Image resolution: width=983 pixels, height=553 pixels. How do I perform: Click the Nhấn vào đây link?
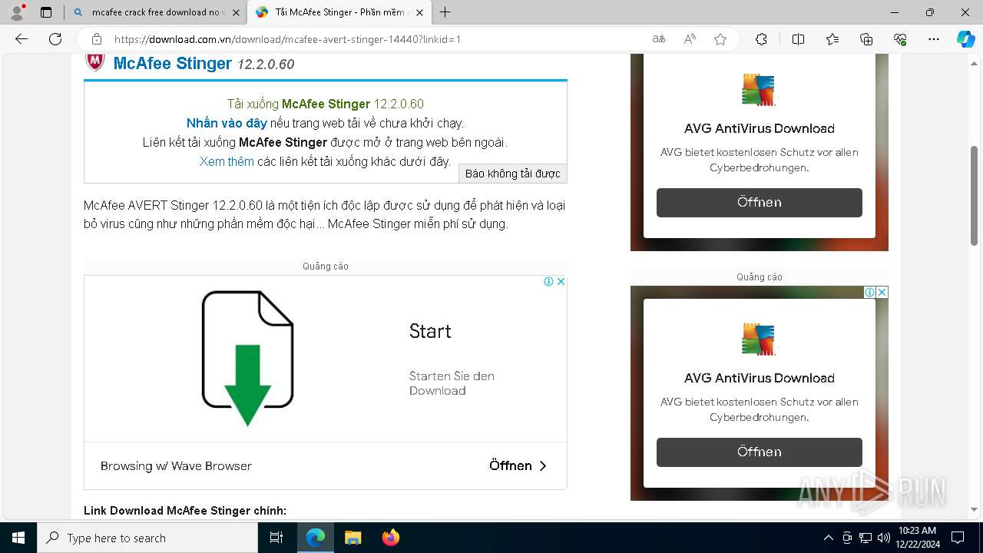pos(227,123)
